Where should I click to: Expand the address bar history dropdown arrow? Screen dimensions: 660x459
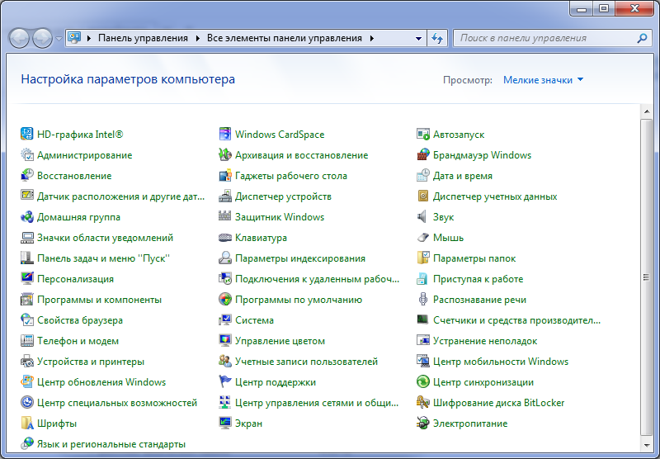418,38
